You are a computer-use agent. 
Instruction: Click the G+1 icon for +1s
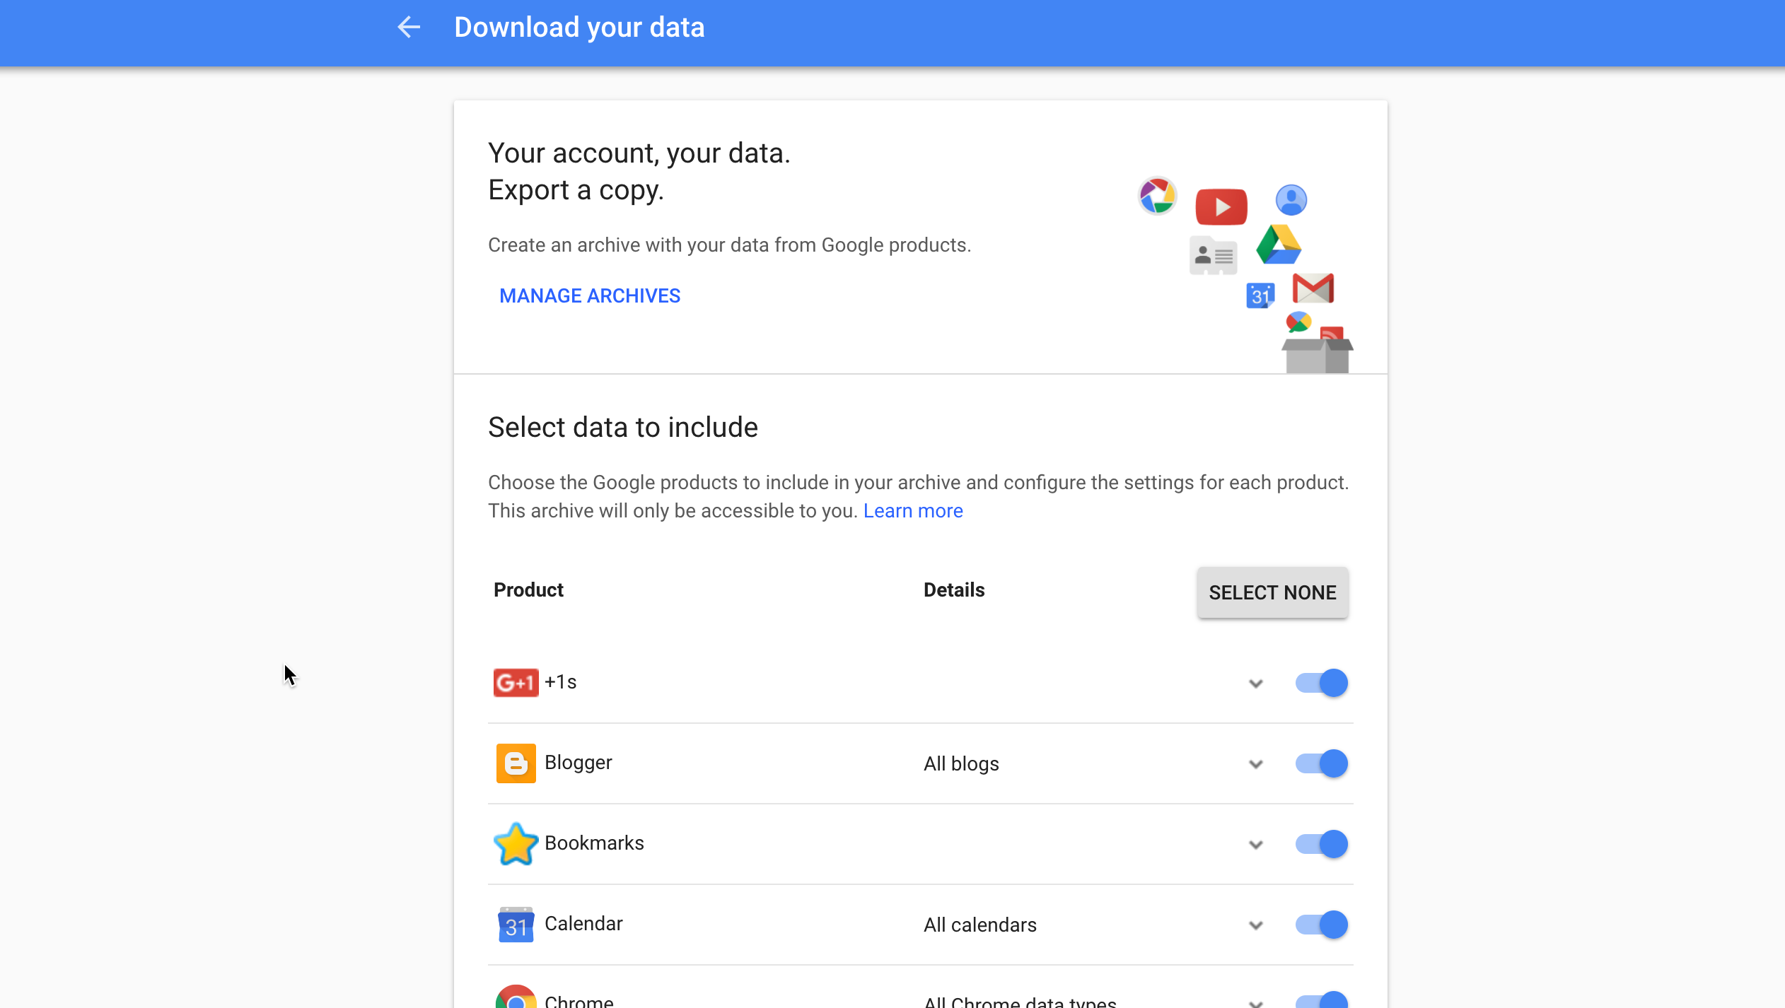pyautogui.click(x=516, y=682)
